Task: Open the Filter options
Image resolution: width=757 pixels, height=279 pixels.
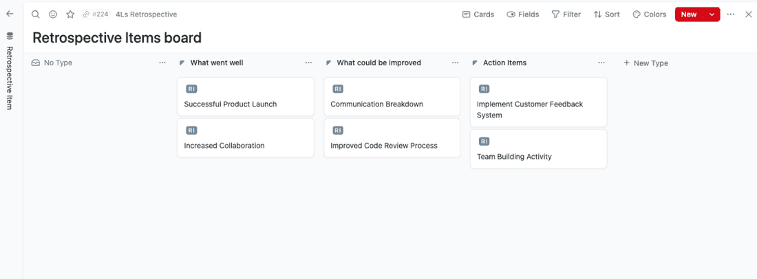Action: point(566,14)
